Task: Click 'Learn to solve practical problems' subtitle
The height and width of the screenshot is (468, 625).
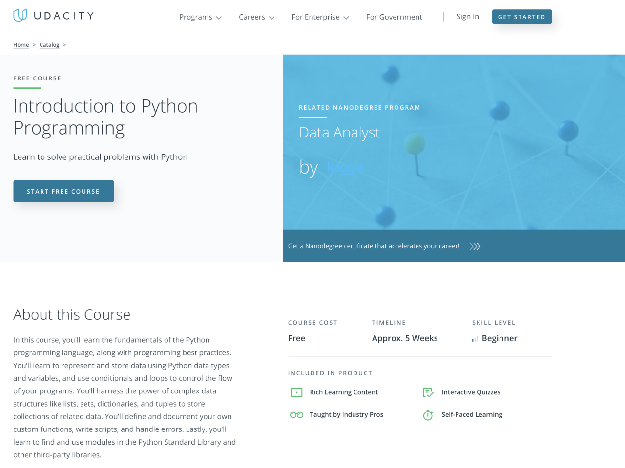Action: pos(101,157)
